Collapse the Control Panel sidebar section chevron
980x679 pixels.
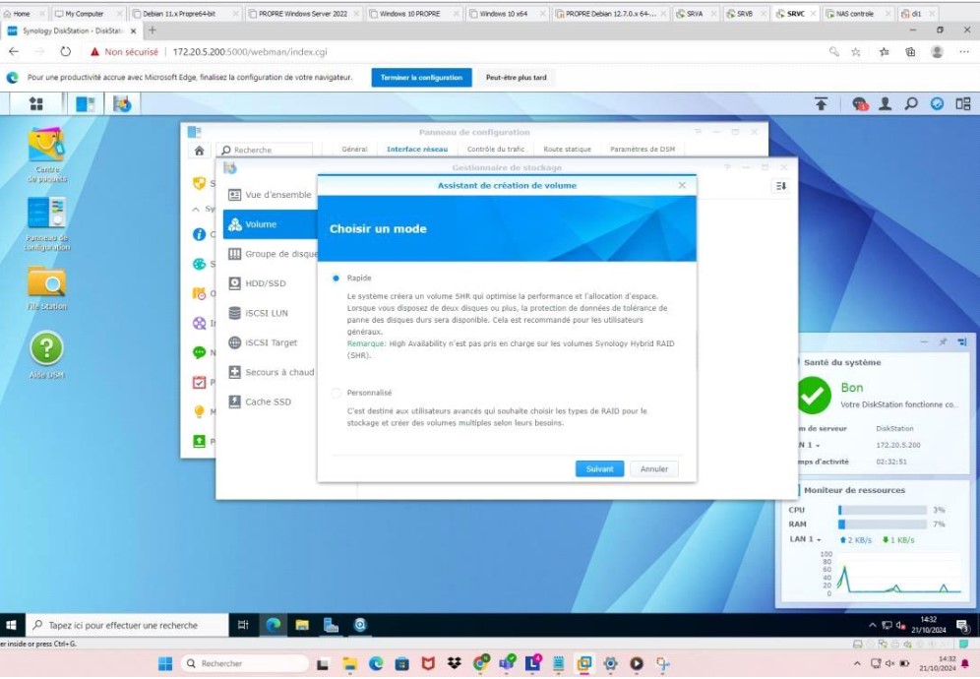(x=196, y=210)
